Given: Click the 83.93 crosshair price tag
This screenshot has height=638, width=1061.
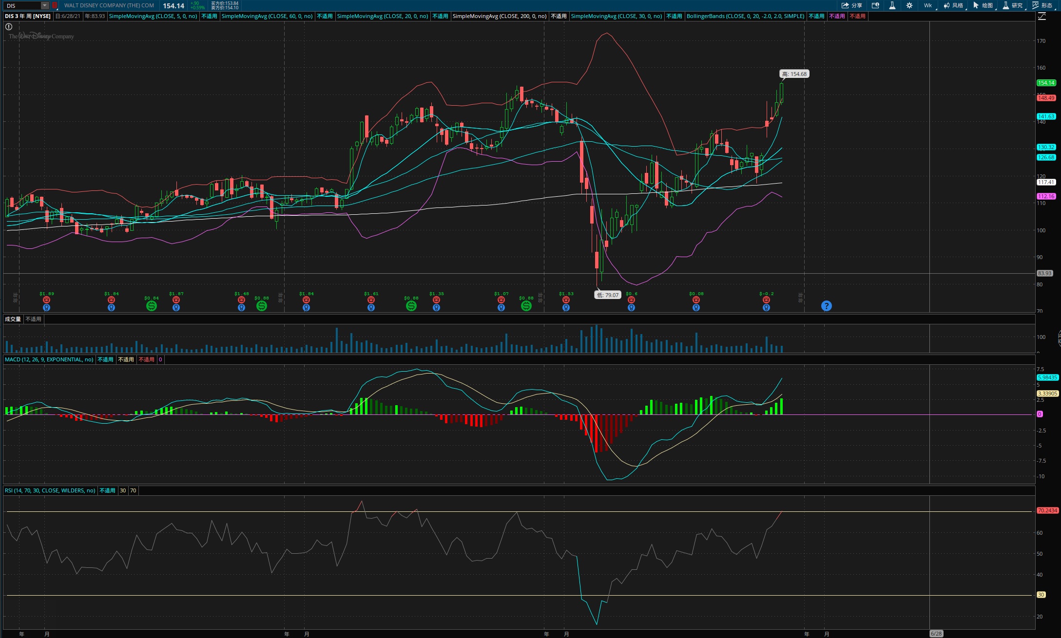Looking at the screenshot, I should pyautogui.click(x=1044, y=273).
